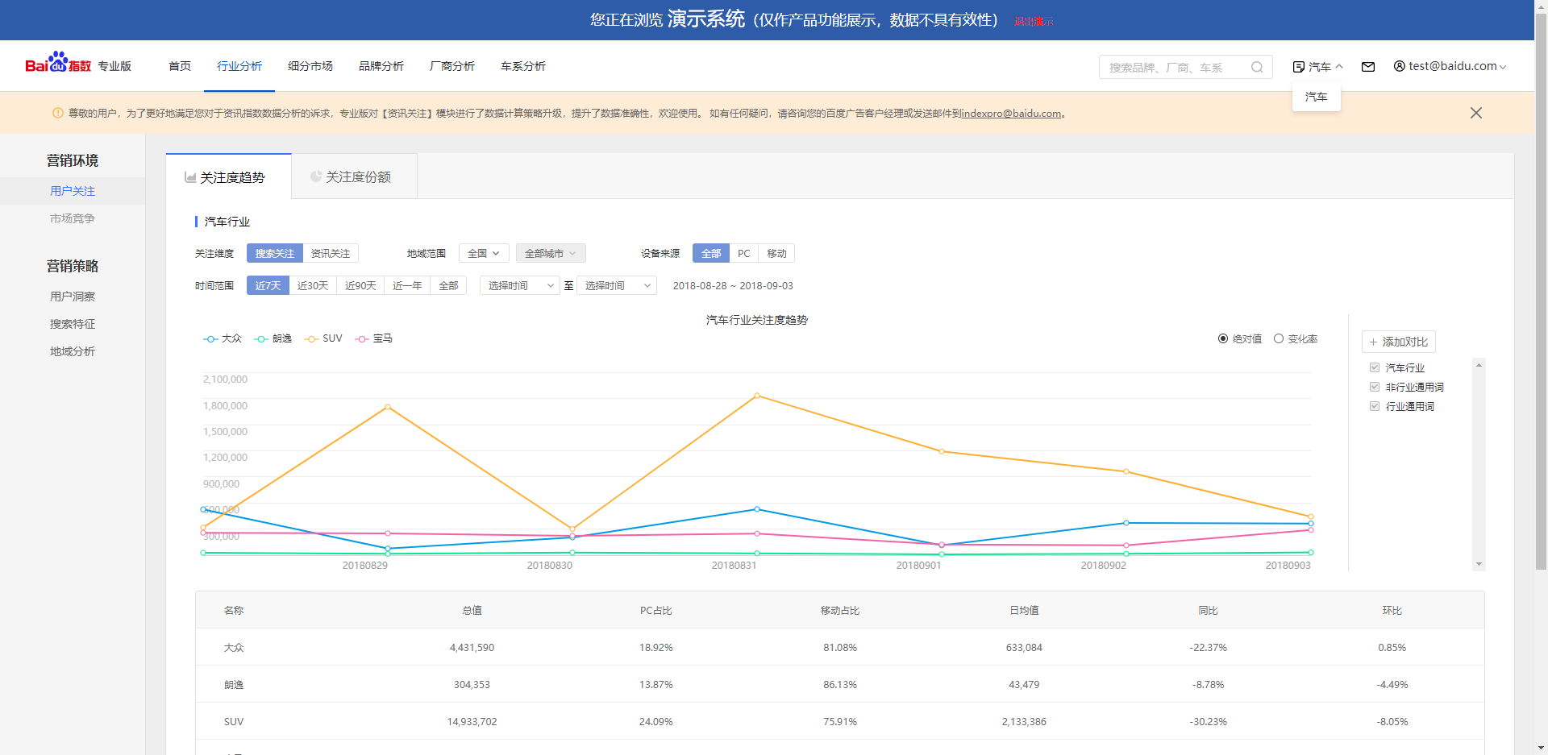
Task: Switch to the 关注度份额 tab
Action: click(354, 176)
